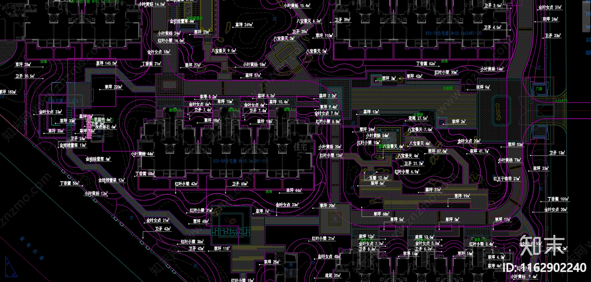Select the '小叶黄杨 54㎡' label

pos(378,136)
